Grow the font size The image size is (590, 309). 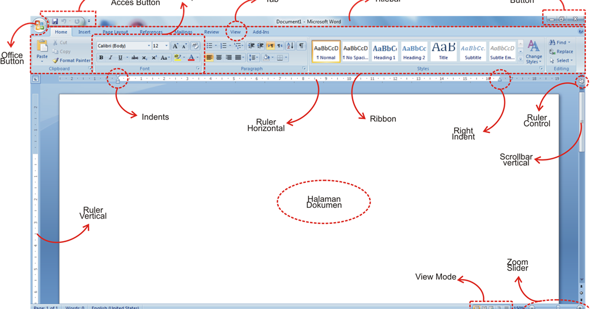point(175,46)
